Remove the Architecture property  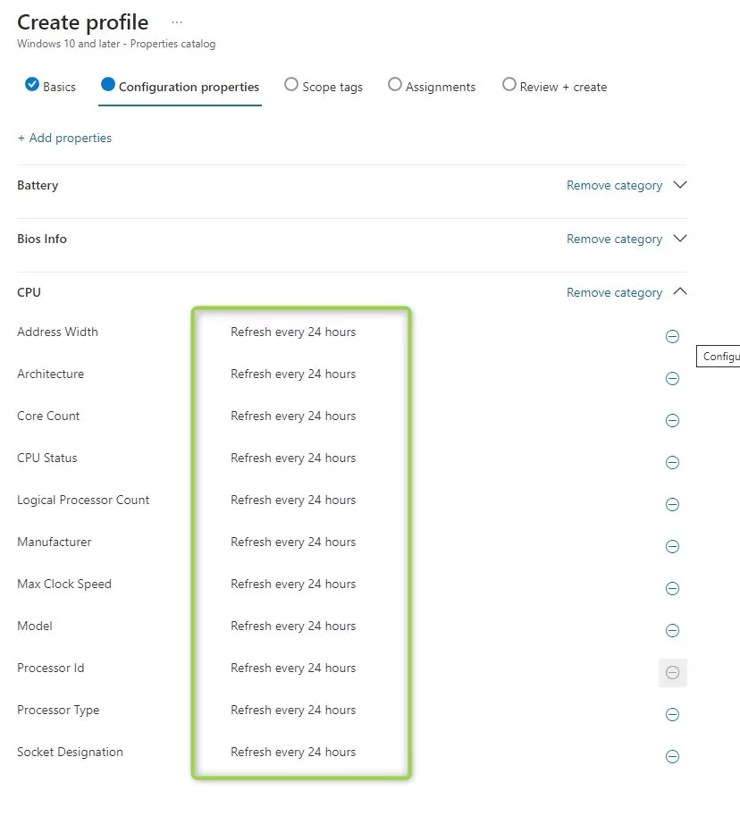click(672, 378)
